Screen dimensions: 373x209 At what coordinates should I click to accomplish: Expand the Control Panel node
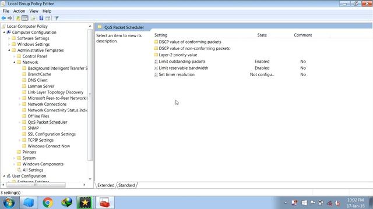tap(14, 56)
